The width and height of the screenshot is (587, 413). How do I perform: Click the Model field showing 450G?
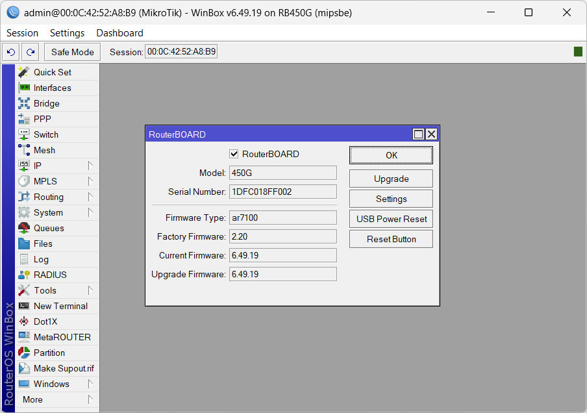pyautogui.click(x=283, y=173)
